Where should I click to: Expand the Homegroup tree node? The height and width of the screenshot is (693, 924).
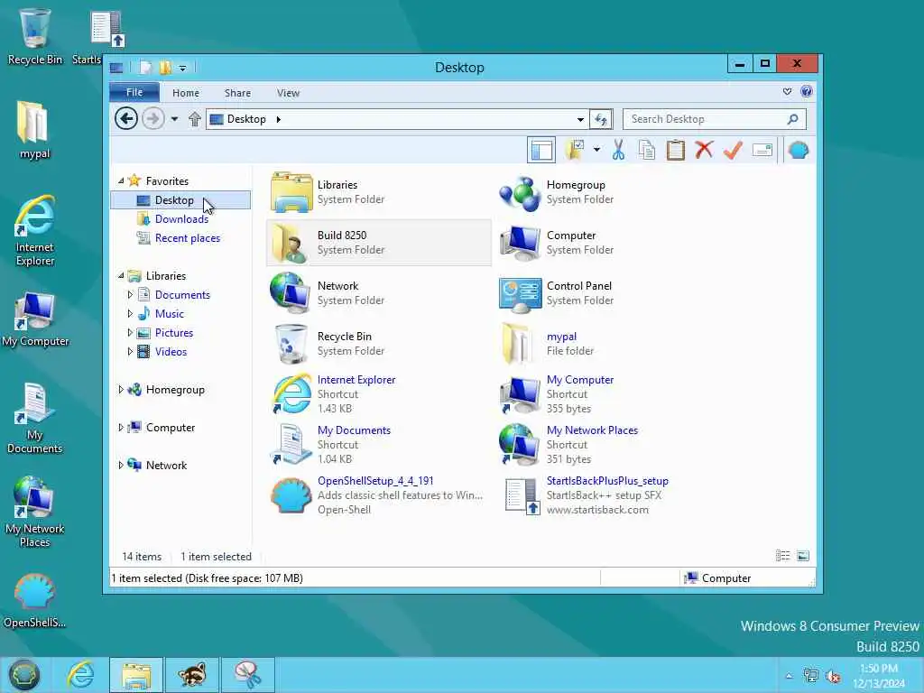[x=121, y=389]
